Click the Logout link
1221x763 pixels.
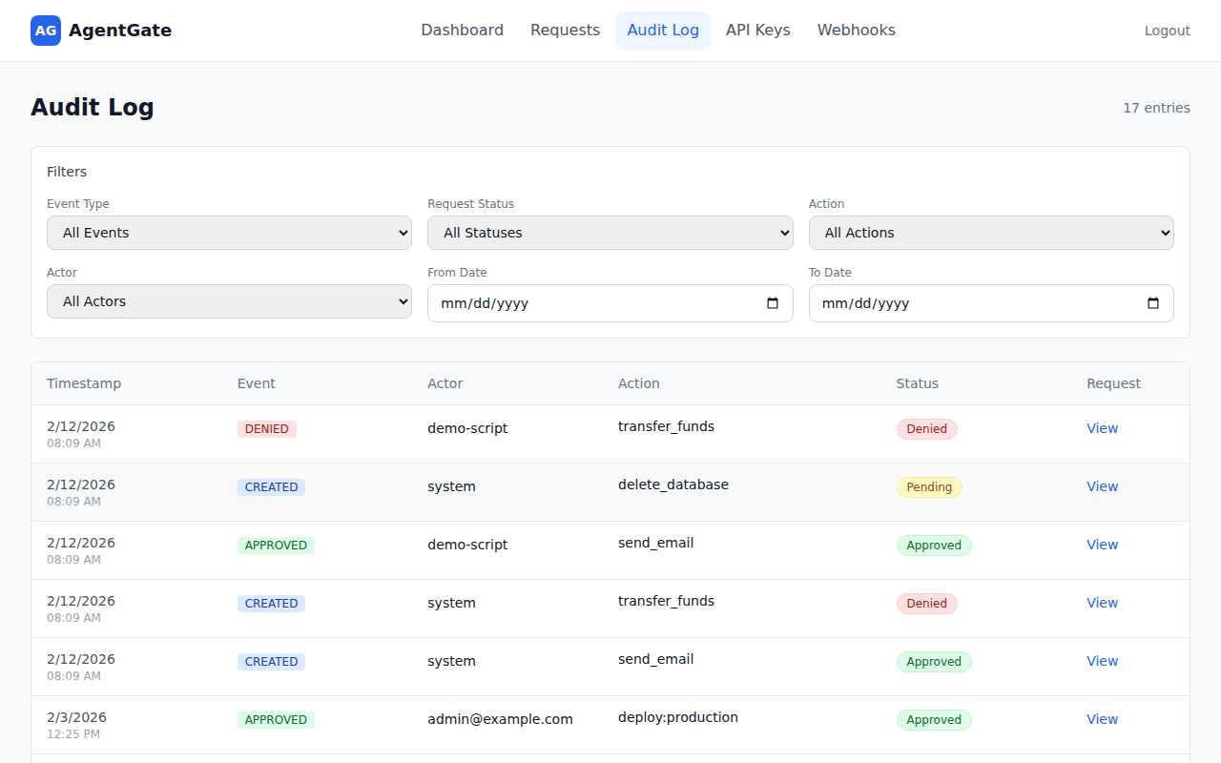tap(1168, 31)
